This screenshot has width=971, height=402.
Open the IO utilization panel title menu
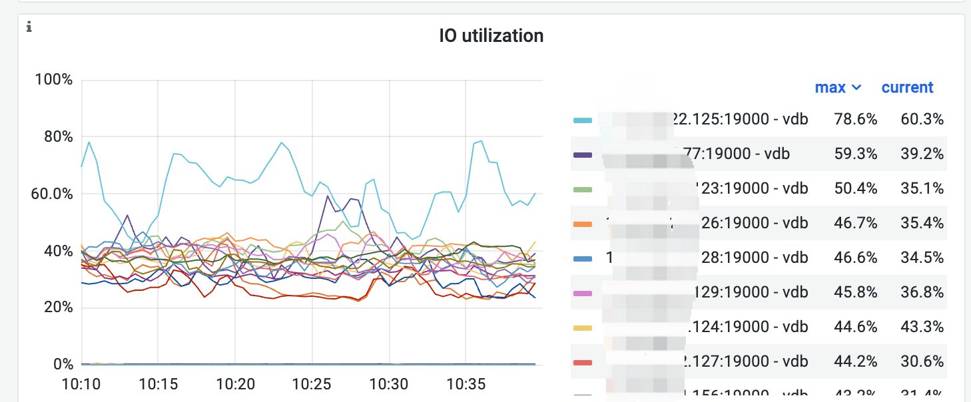tap(491, 36)
